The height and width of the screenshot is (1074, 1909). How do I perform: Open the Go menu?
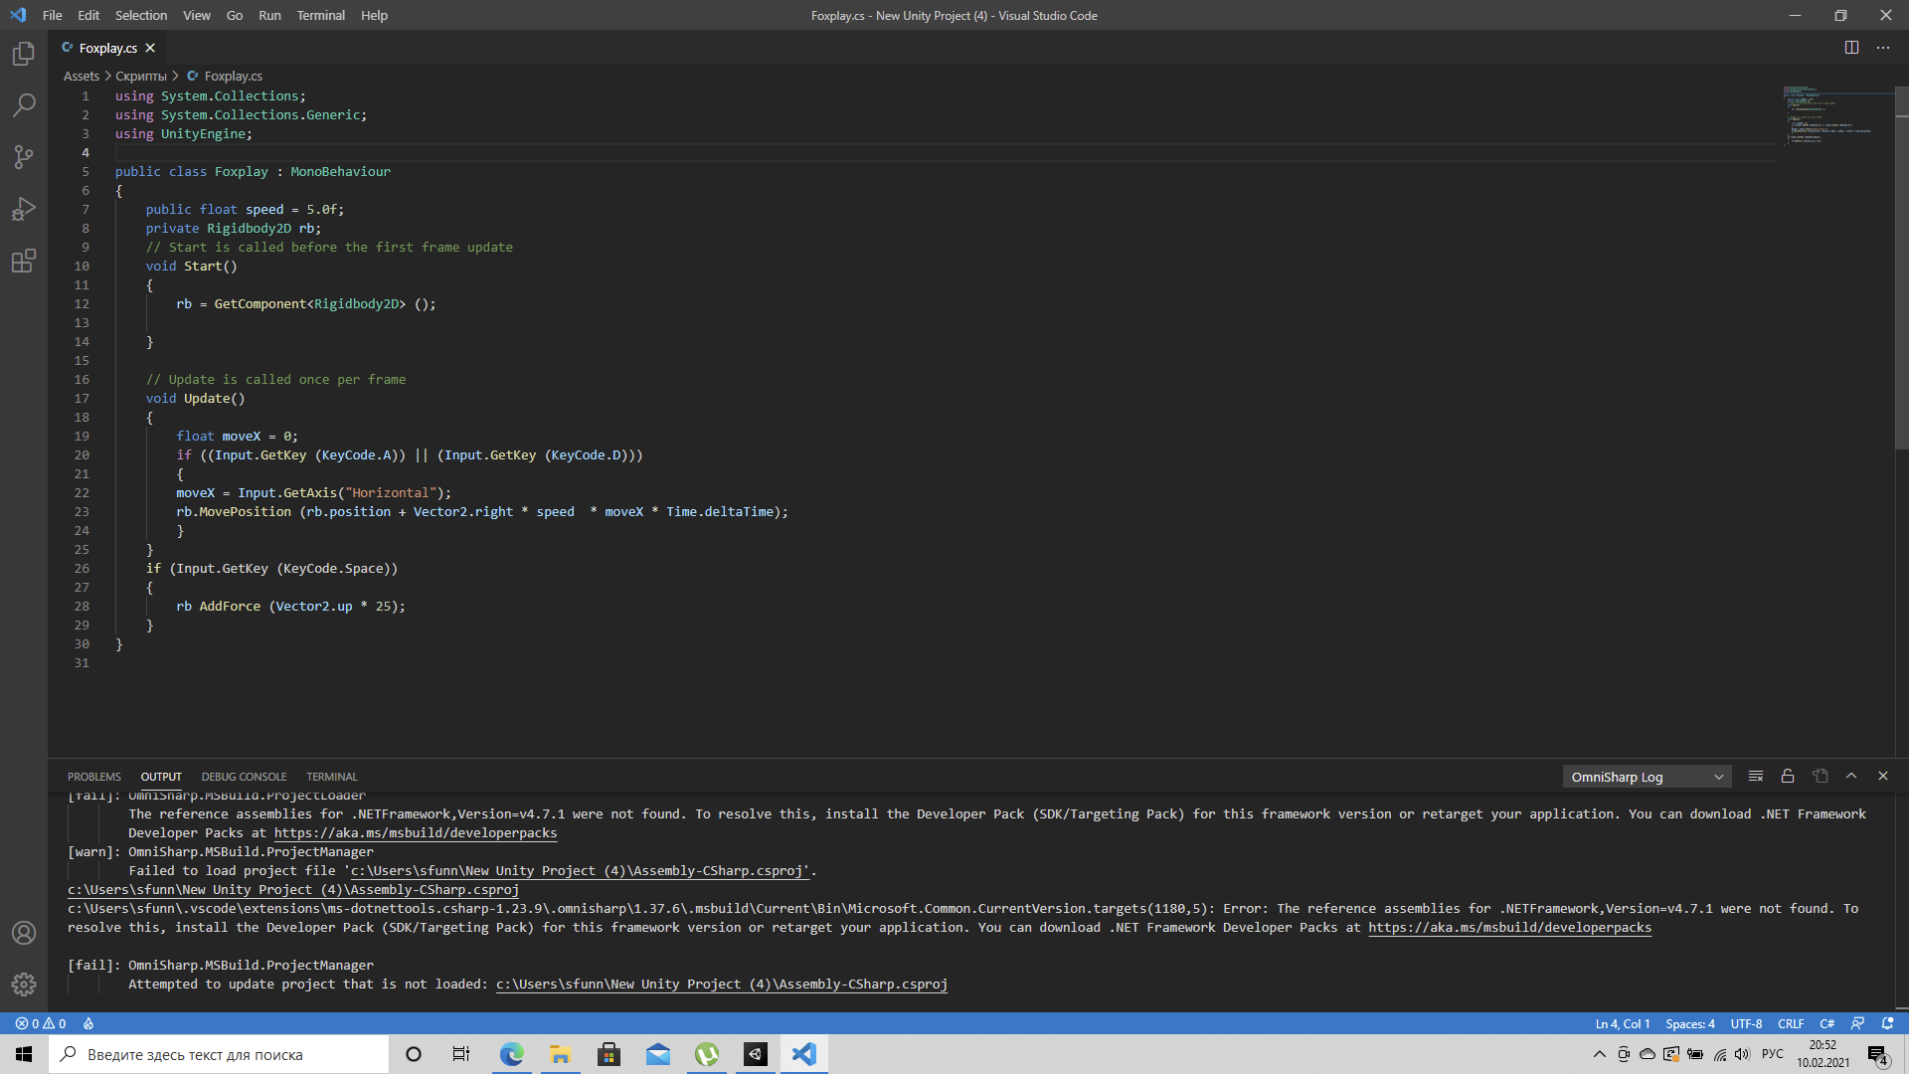(x=235, y=15)
